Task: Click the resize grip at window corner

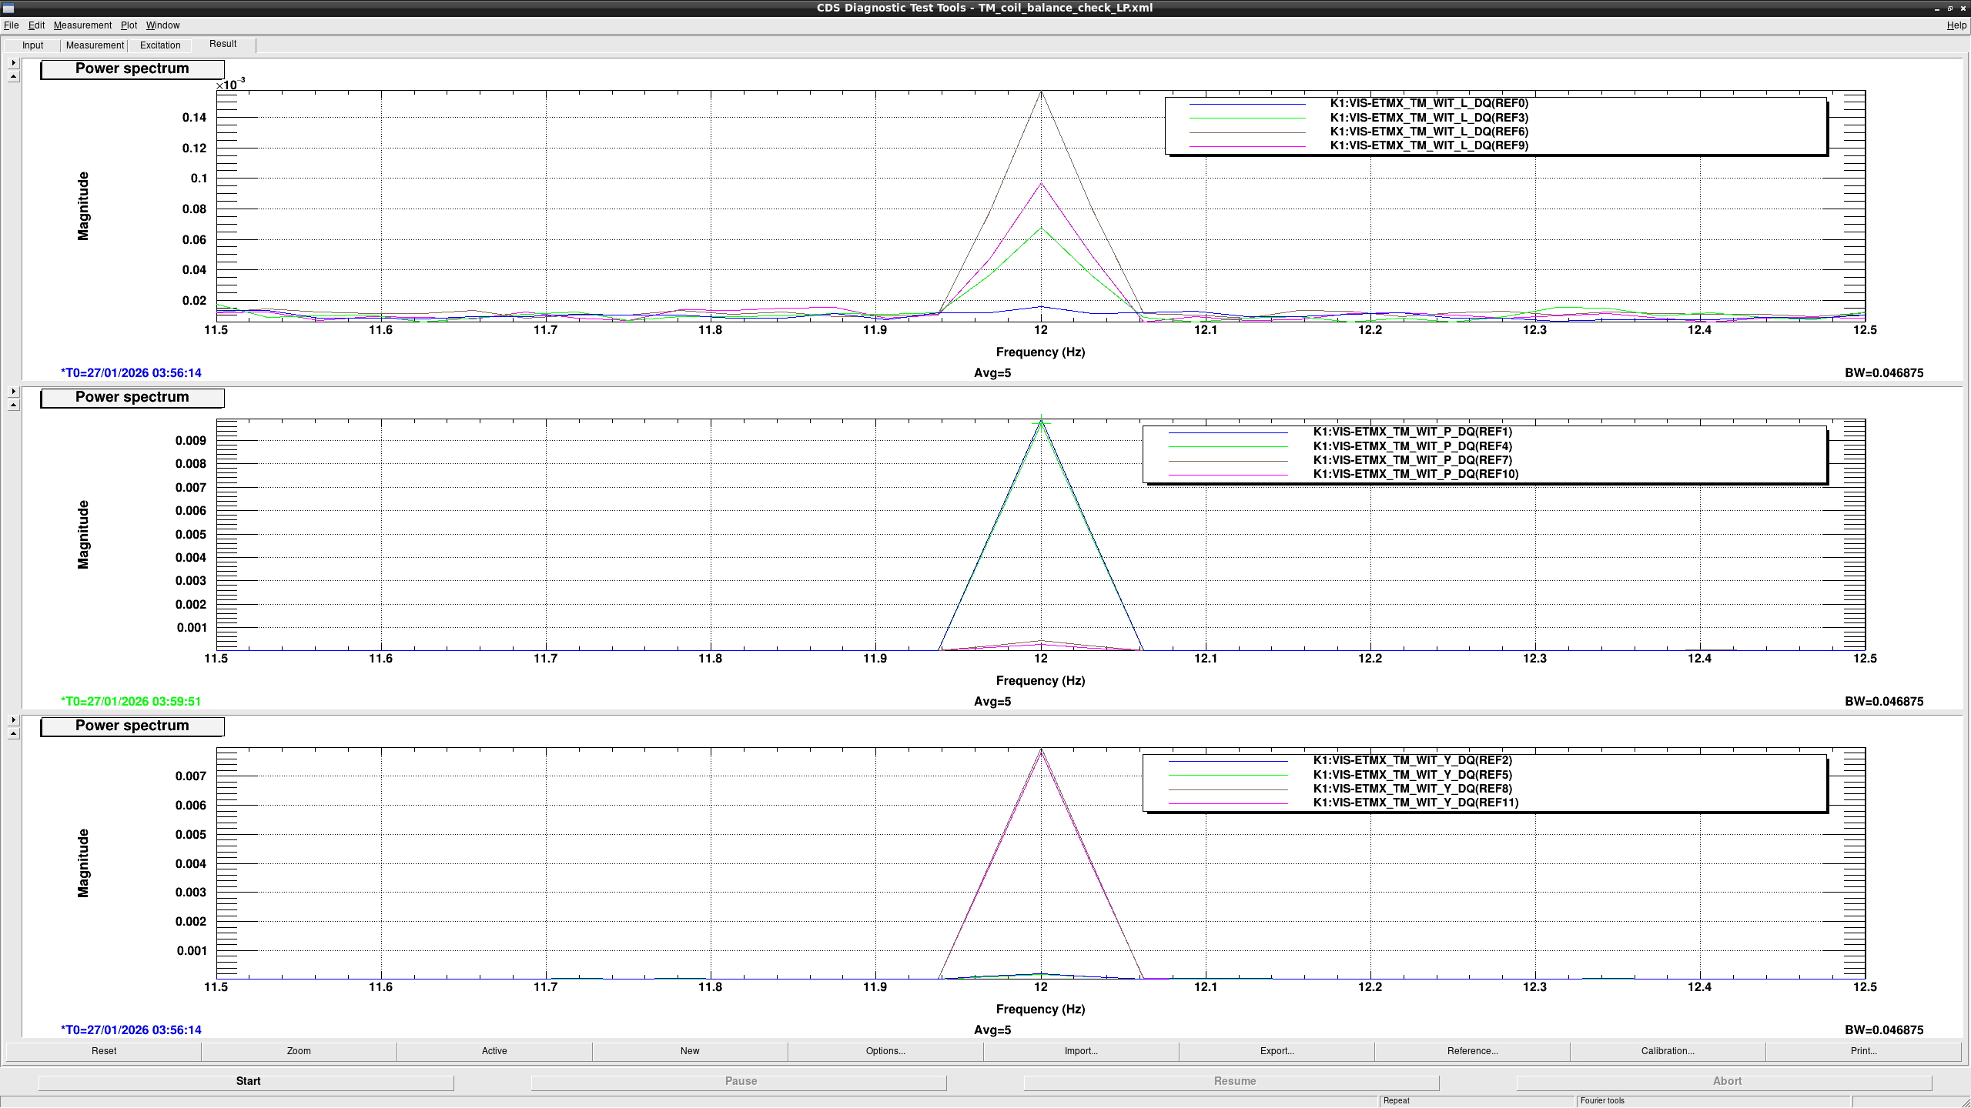Action: [1964, 1102]
